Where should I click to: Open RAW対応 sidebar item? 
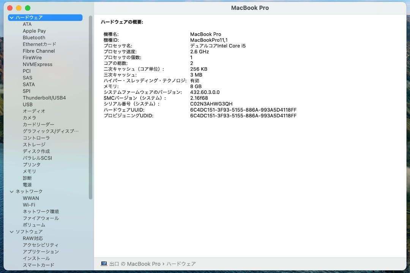(33, 238)
